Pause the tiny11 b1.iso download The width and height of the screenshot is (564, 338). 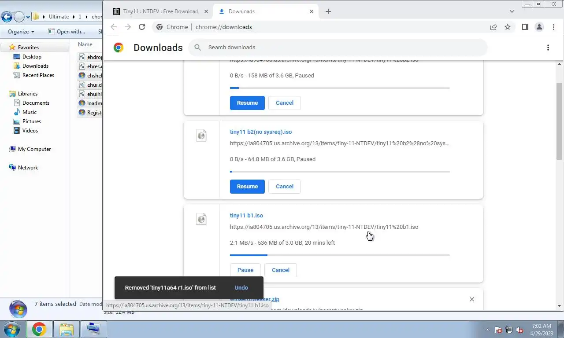click(x=245, y=270)
